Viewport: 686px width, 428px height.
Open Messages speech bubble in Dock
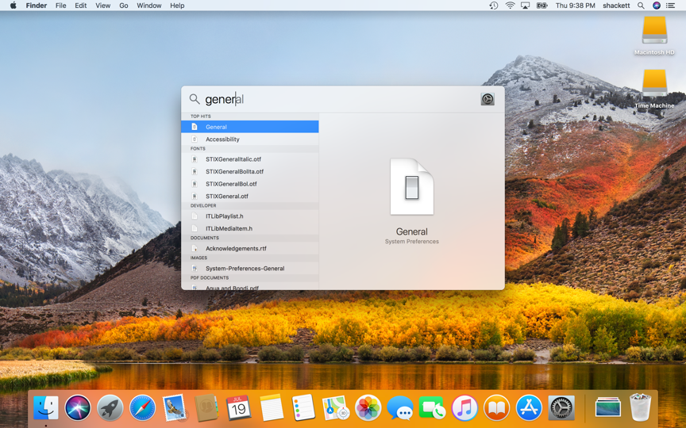click(x=400, y=408)
